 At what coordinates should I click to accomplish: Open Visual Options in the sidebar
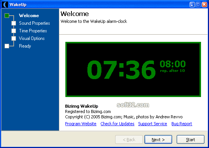[32, 38]
